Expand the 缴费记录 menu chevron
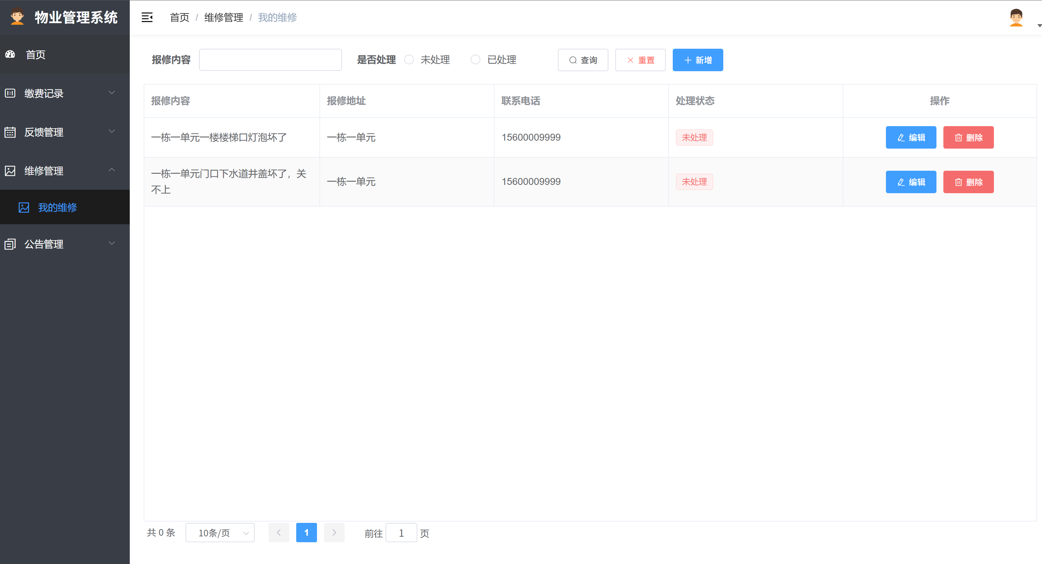 click(x=112, y=93)
